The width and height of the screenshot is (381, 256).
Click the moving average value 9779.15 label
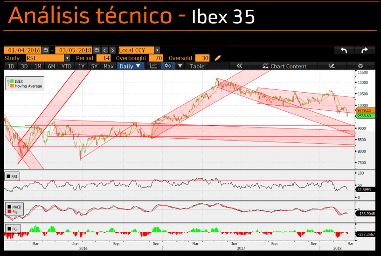[365, 110]
